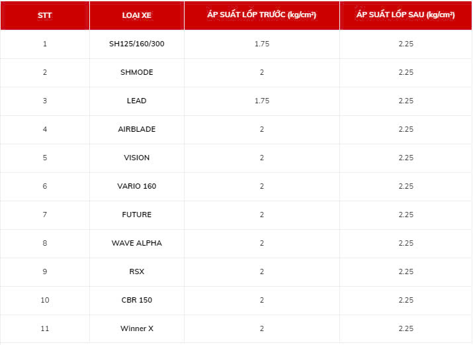Select the LOẠI XE column header
Image resolution: width=473 pixels, height=345 pixels.
pyautogui.click(x=137, y=15)
